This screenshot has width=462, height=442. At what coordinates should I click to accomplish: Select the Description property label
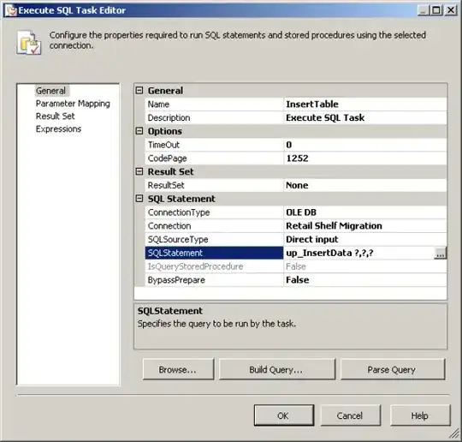[214, 117]
